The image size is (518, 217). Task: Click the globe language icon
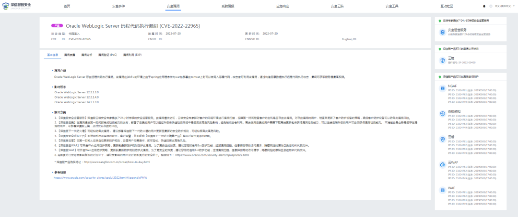pos(491,6)
